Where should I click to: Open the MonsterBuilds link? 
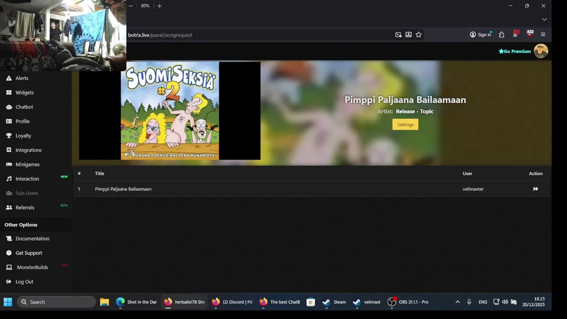(32, 267)
